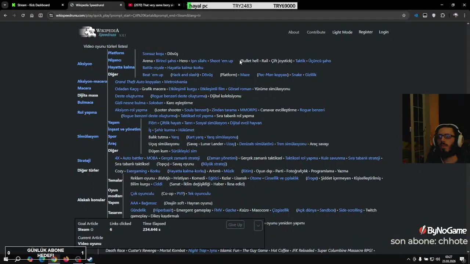Open the MMORPG link
This screenshot has height=264, width=470.
click(x=249, y=110)
